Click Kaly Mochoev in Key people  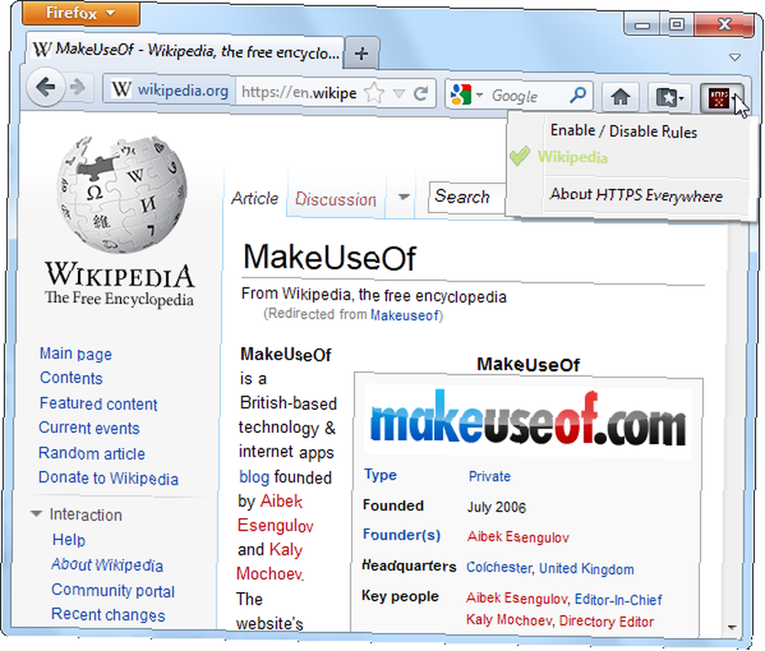(509, 620)
